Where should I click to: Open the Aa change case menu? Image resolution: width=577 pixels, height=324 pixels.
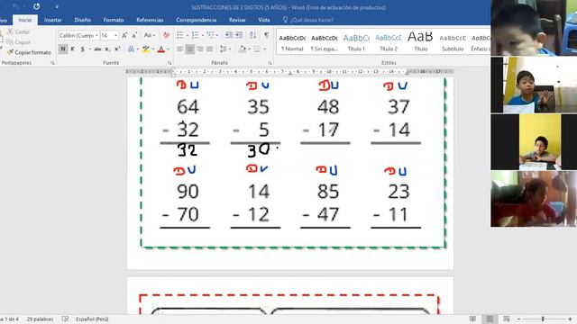tap(149, 35)
